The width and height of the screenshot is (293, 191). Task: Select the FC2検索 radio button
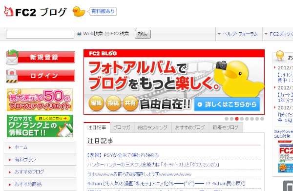[x=107, y=34]
